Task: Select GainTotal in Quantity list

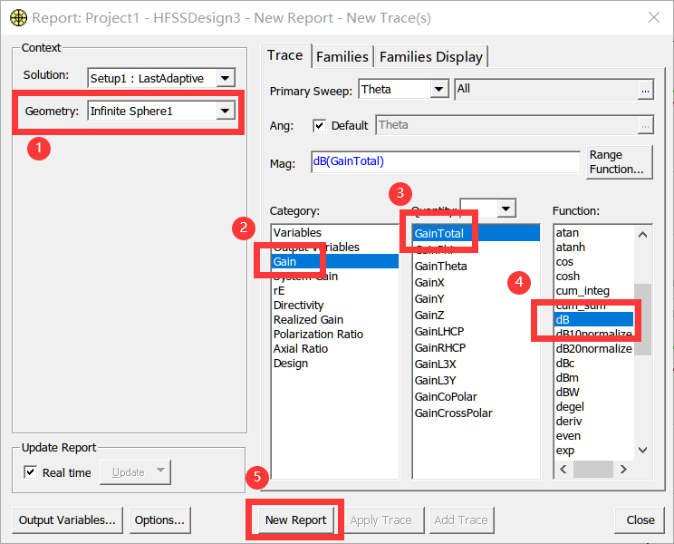Action: coord(477,234)
